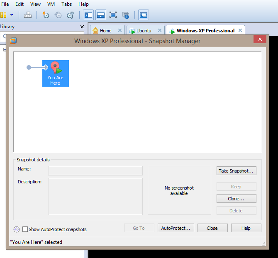Toggle the thumbnail bar view icon
Image resolution: width=278 pixels, height=258 pixels.
[101, 15]
